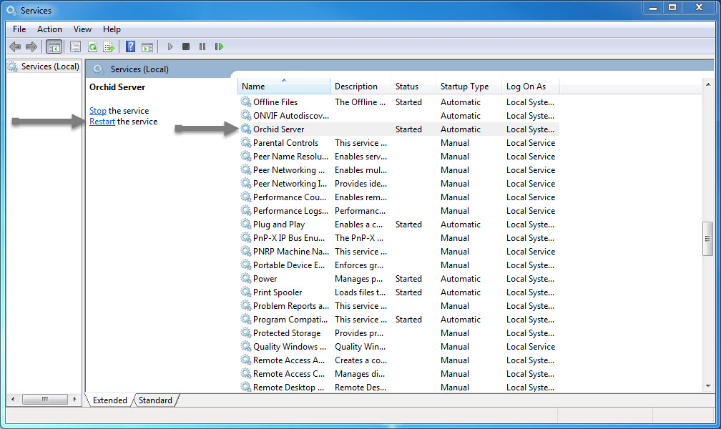Select the Problem Reports service name
721x429 pixels.
[x=291, y=306]
